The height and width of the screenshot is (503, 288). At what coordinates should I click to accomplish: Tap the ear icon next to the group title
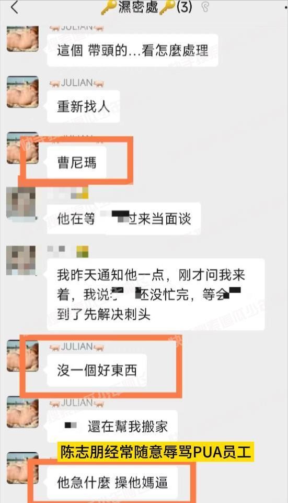click(205, 7)
